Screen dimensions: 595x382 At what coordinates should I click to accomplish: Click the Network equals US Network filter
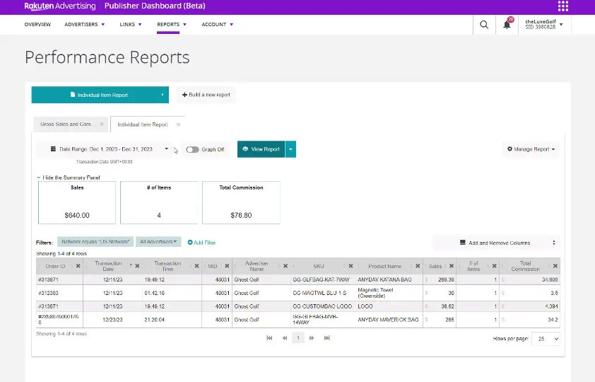pyautogui.click(x=95, y=242)
